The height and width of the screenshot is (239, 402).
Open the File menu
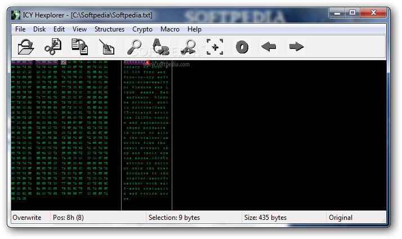(20, 29)
